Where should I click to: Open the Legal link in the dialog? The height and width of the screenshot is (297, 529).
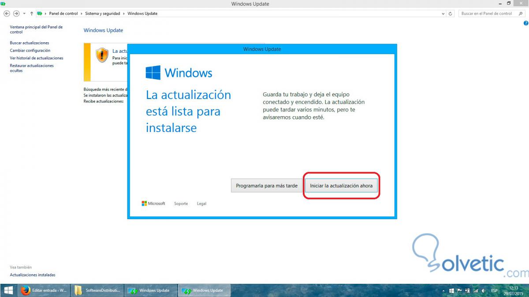coord(201,204)
